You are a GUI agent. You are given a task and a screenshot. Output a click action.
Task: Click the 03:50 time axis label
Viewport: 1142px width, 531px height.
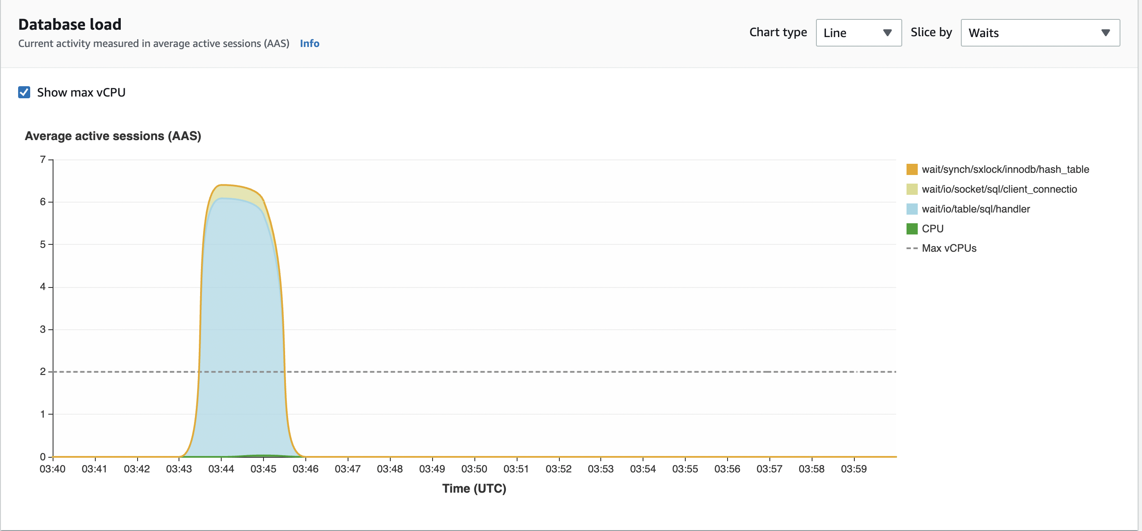tap(474, 469)
